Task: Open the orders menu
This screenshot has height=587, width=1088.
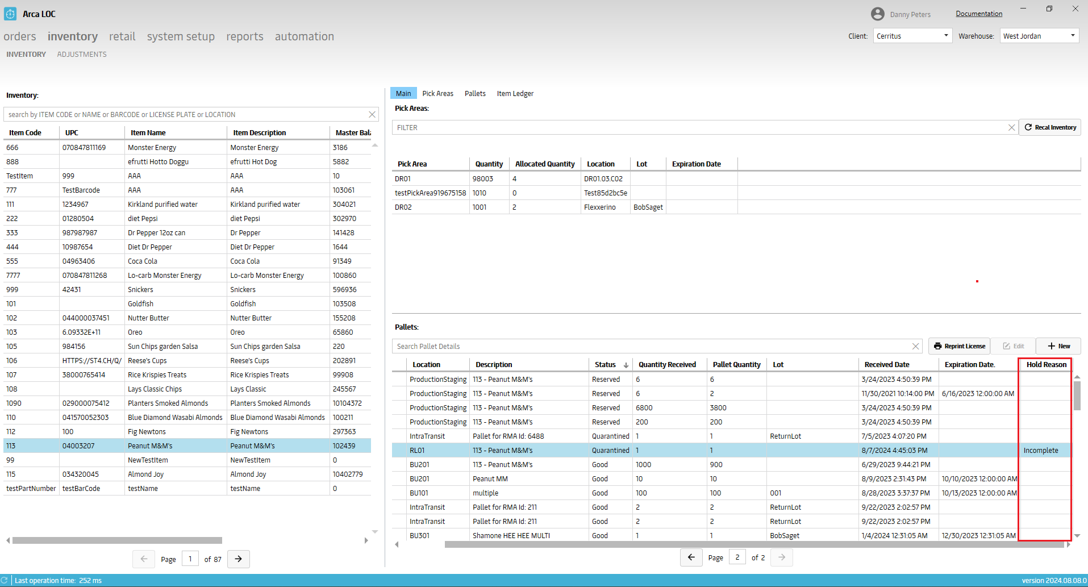Action: click(20, 36)
